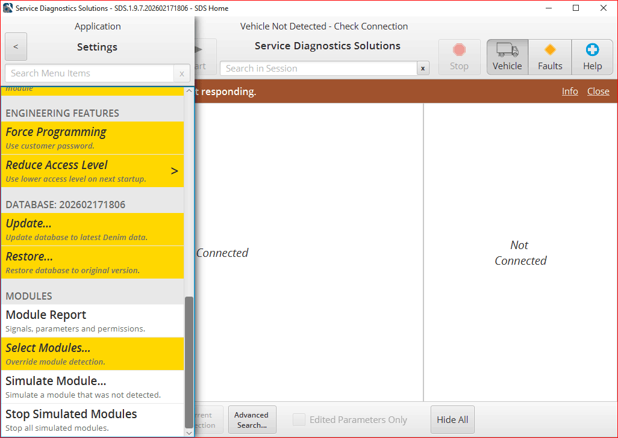Viewport: 618px width, 438px height.
Task: Expand Reduce Access Level submenu arrow
Action: point(175,171)
